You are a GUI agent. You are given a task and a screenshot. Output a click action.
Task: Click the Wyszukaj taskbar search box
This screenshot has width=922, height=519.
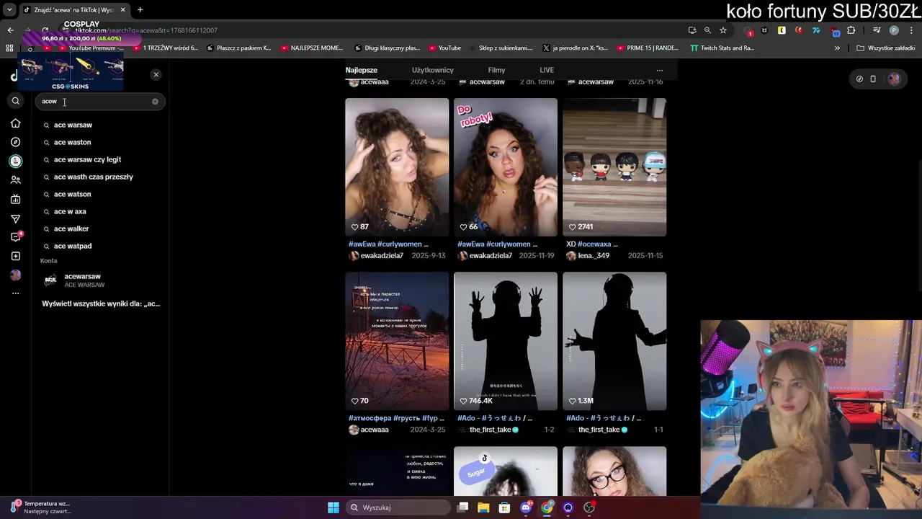(x=398, y=507)
